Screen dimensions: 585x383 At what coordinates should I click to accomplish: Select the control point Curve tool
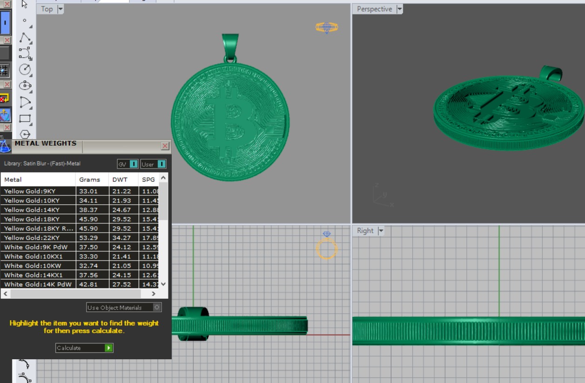click(25, 53)
